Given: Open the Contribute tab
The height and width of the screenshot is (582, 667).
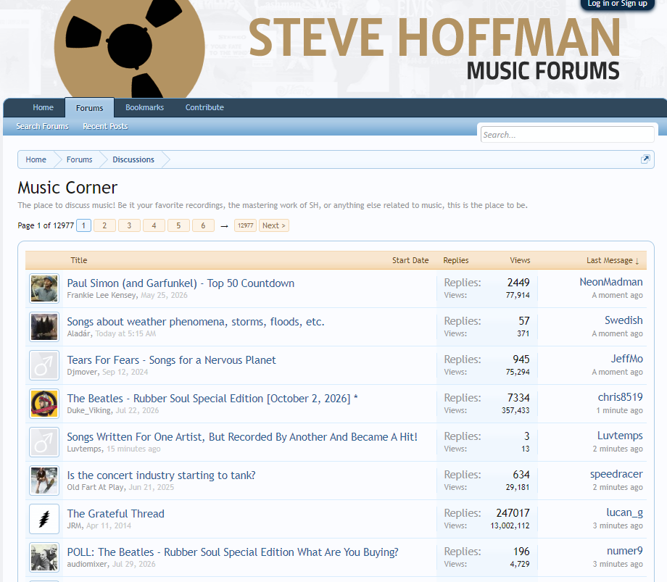Looking at the screenshot, I should tap(204, 107).
